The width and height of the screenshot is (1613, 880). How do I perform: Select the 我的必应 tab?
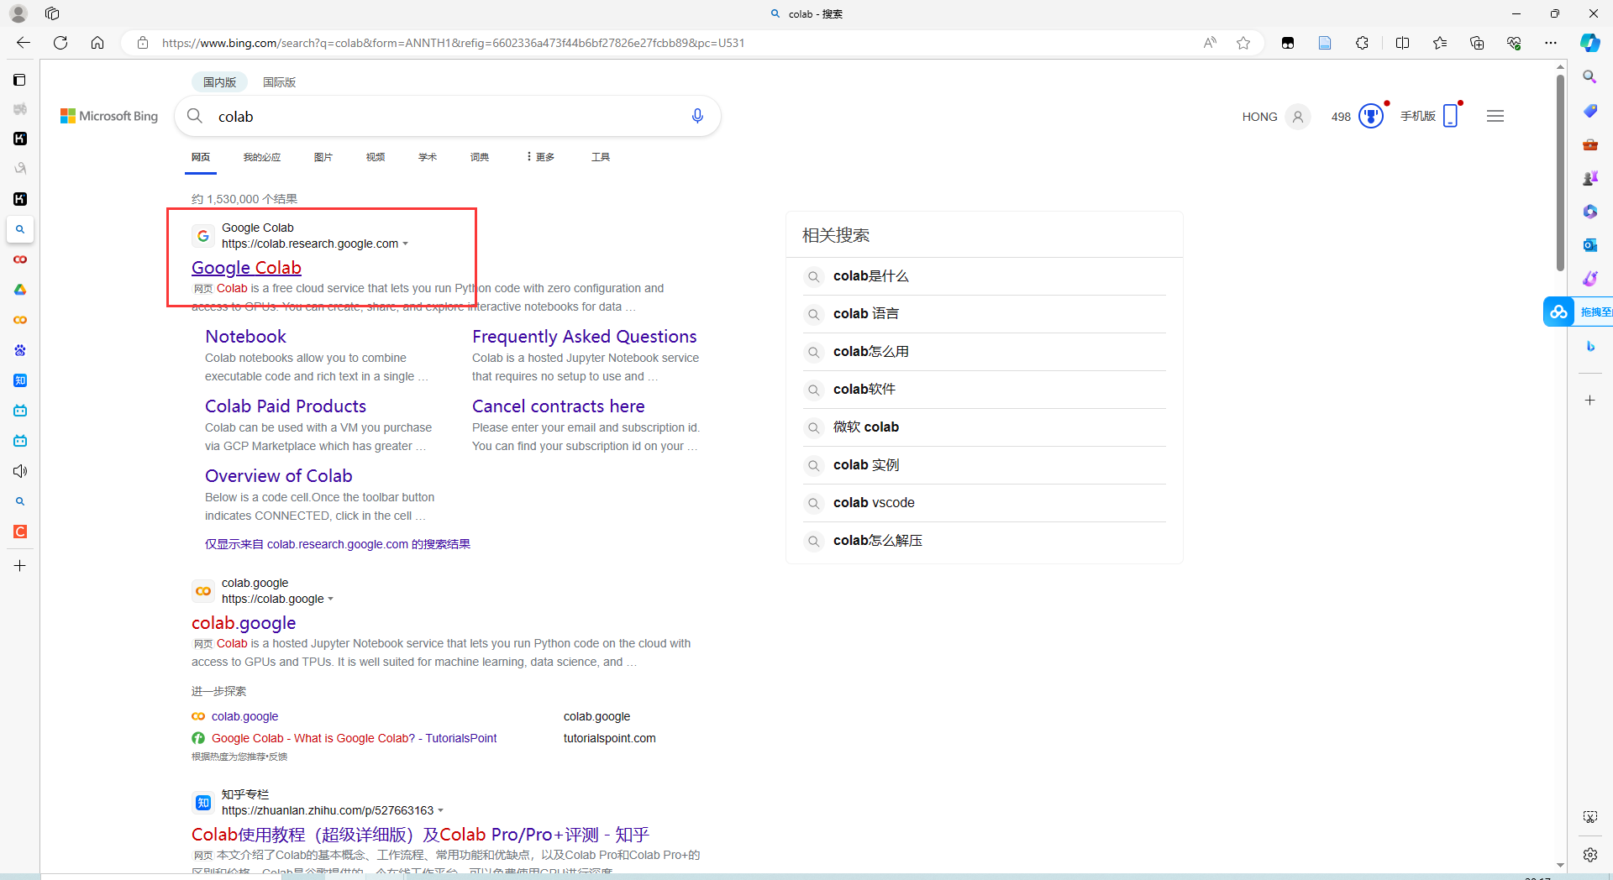[262, 157]
